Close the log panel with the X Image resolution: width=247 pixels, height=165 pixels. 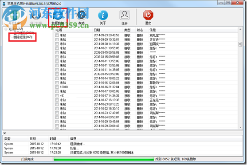(4, 133)
